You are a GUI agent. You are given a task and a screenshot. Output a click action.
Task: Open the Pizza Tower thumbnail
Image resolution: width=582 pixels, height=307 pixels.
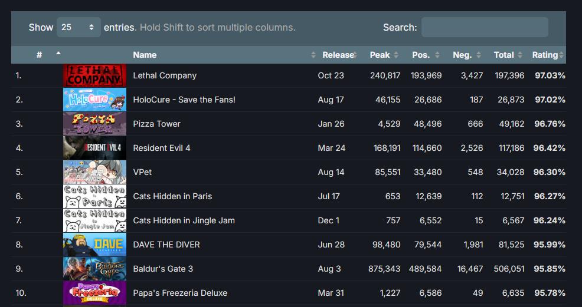pyautogui.click(x=94, y=124)
